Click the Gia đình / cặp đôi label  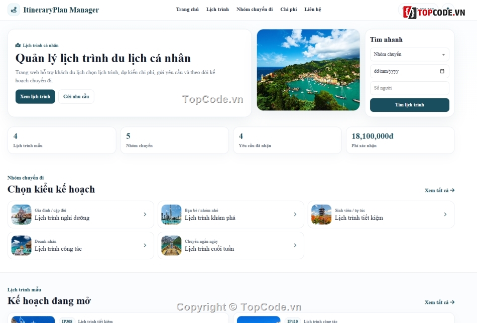click(x=50, y=210)
